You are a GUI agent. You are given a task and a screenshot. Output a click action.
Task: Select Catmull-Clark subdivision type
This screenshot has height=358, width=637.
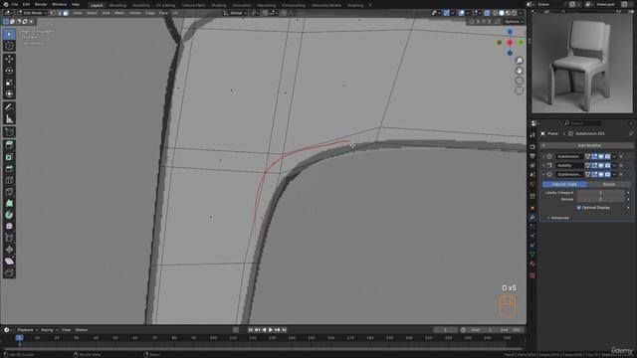click(x=564, y=184)
